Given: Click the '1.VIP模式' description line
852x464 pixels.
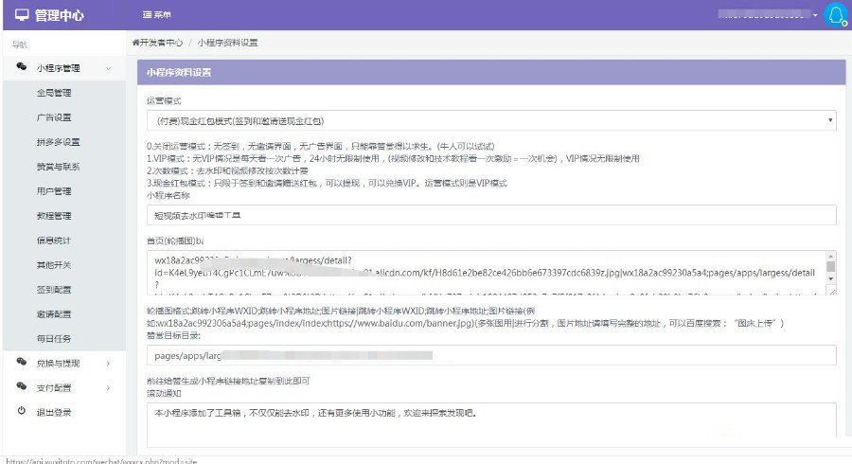Looking at the screenshot, I should (393, 159).
